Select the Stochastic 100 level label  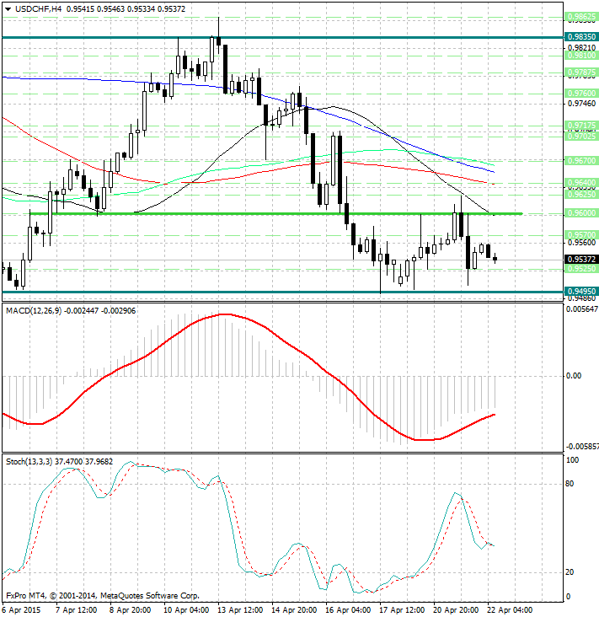(x=571, y=460)
